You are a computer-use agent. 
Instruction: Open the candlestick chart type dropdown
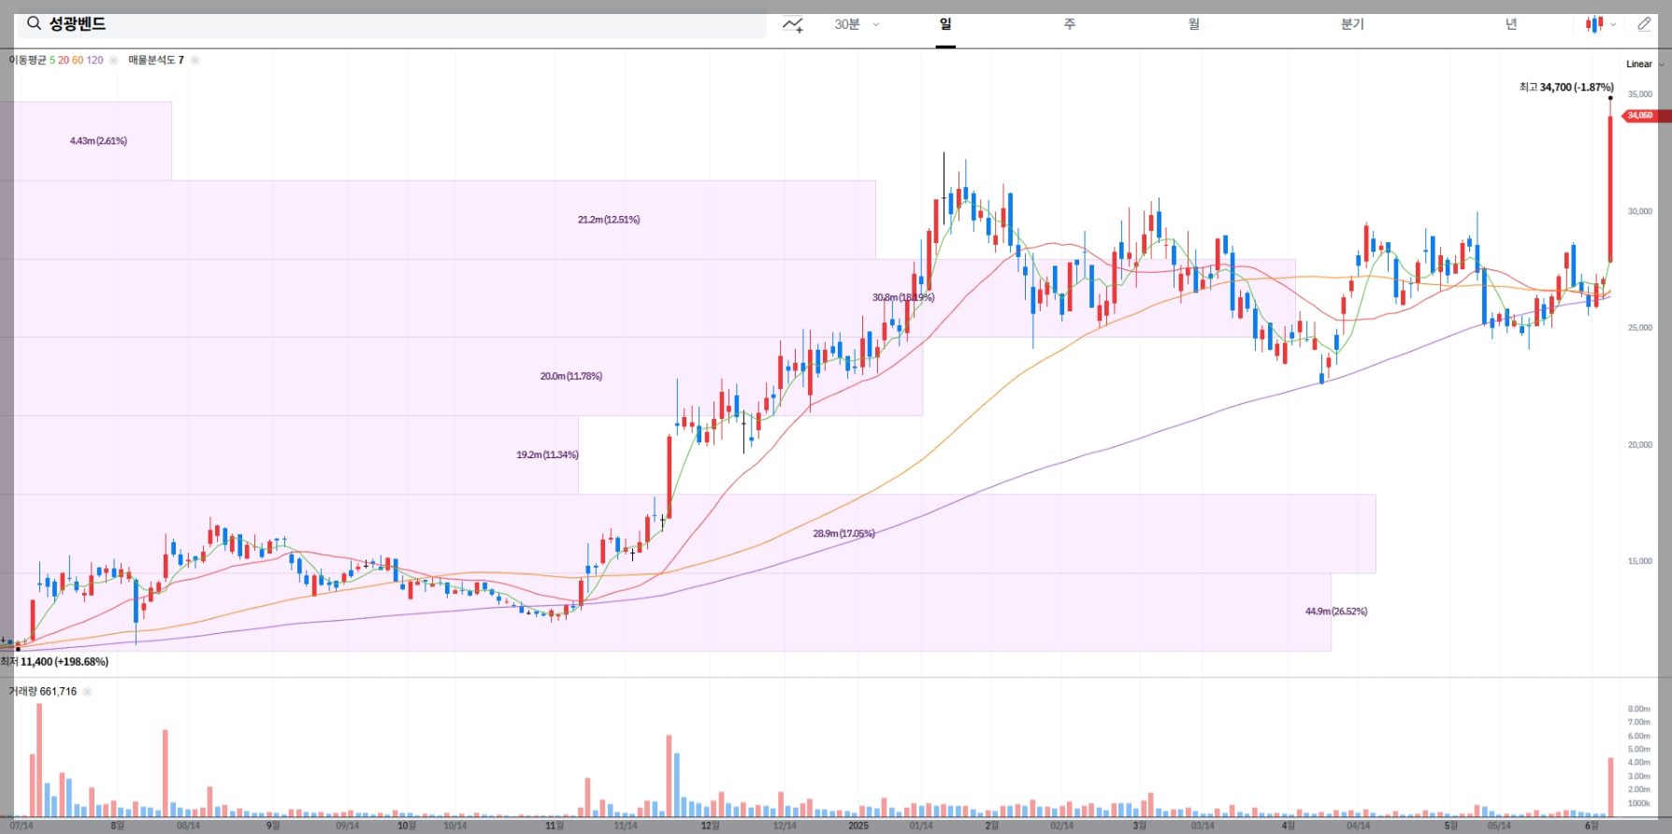click(x=1601, y=24)
